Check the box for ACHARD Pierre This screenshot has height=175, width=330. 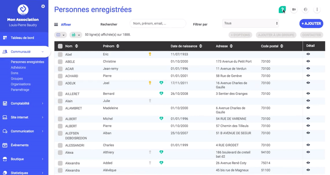[60, 76]
